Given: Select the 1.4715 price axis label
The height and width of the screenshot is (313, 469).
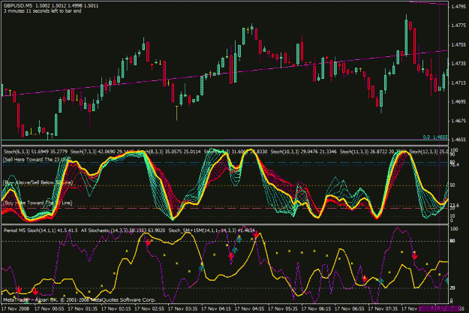Looking at the screenshot, I should click(x=458, y=83).
